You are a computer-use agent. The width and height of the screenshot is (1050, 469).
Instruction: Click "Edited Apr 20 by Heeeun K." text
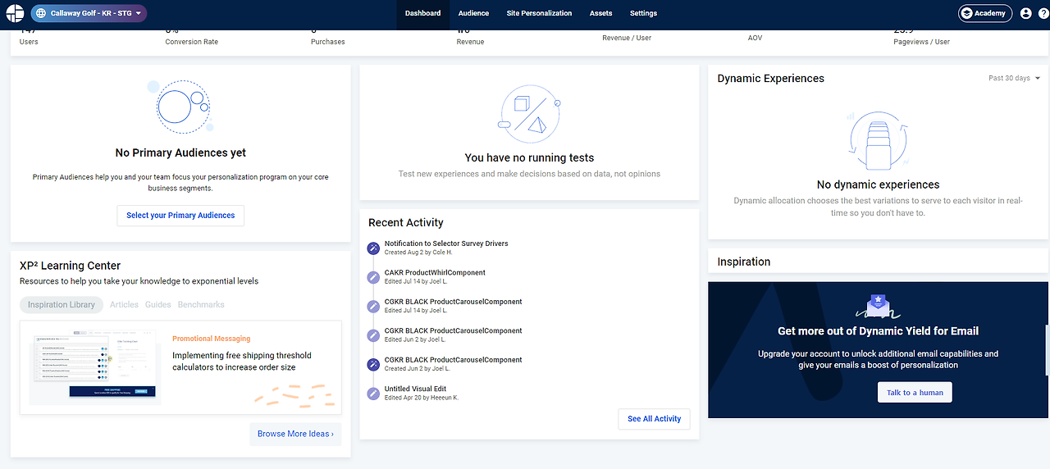[422, 398]
